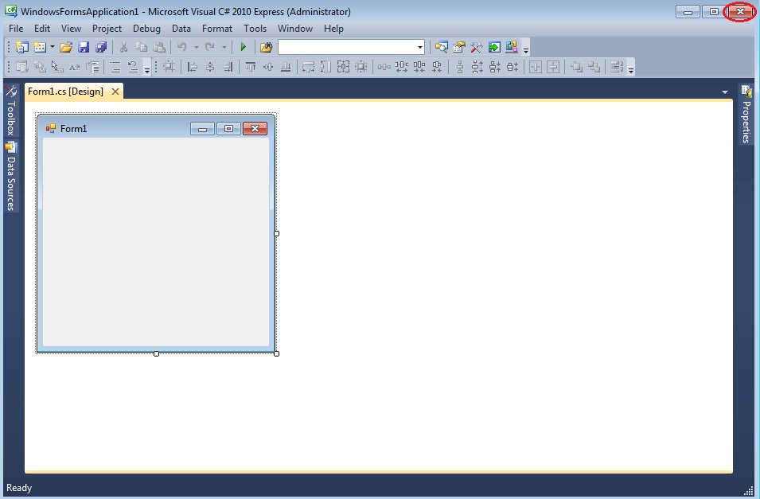Screen dimensions: 760x499
Task: Click the Align Middles icon
Action: [x=268, y=66]
